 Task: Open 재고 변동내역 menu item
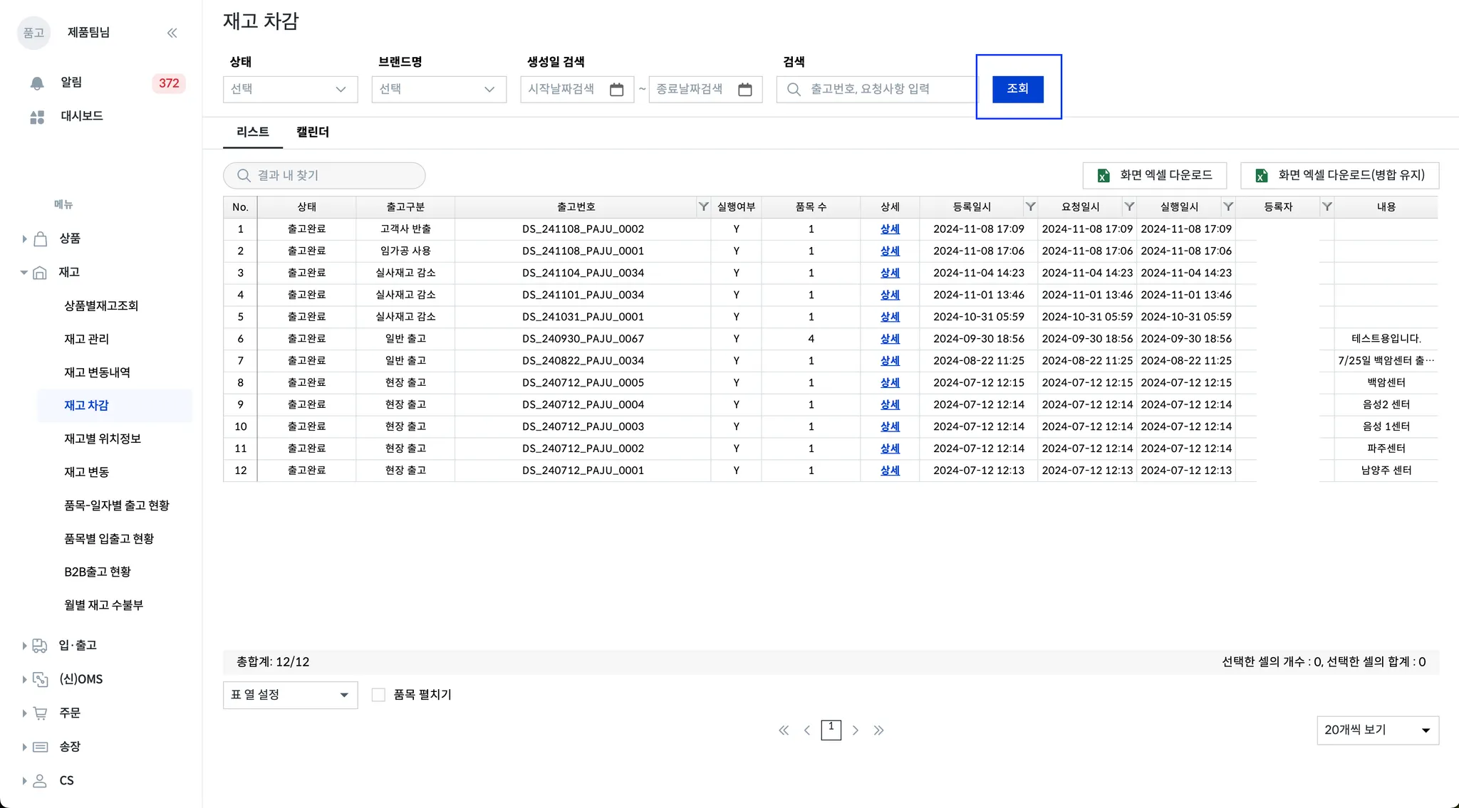click(x=97, y=372)
